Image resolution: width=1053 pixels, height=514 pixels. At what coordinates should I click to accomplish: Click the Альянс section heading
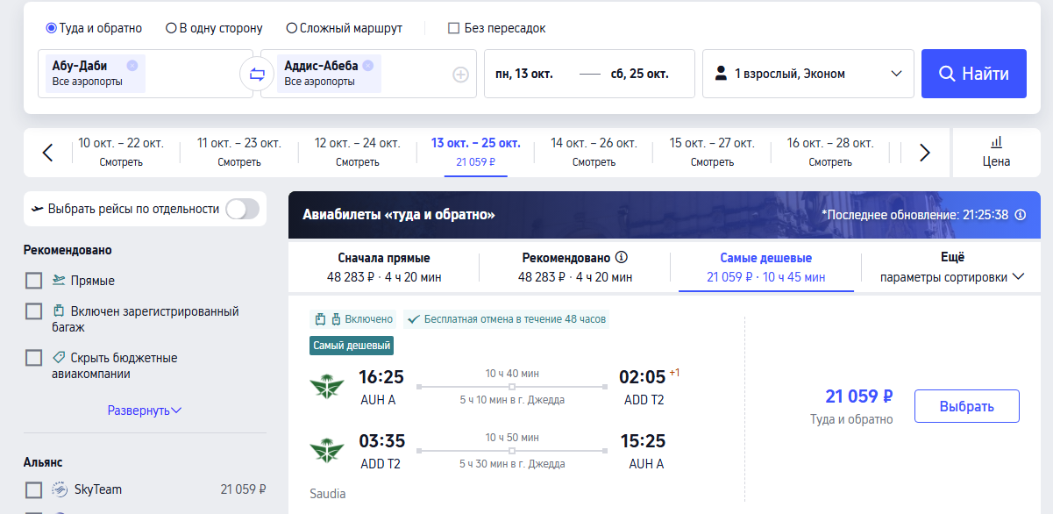point(43,462)
